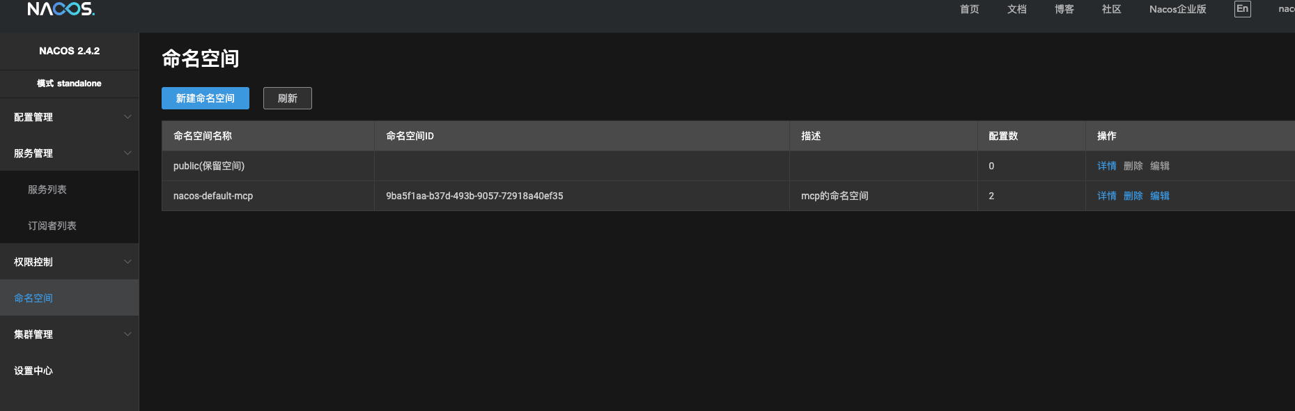This screenshot has width=1295, height=411.
Task: Open Nacos企业版 link in the header
Action: (x=1178, y=9)
